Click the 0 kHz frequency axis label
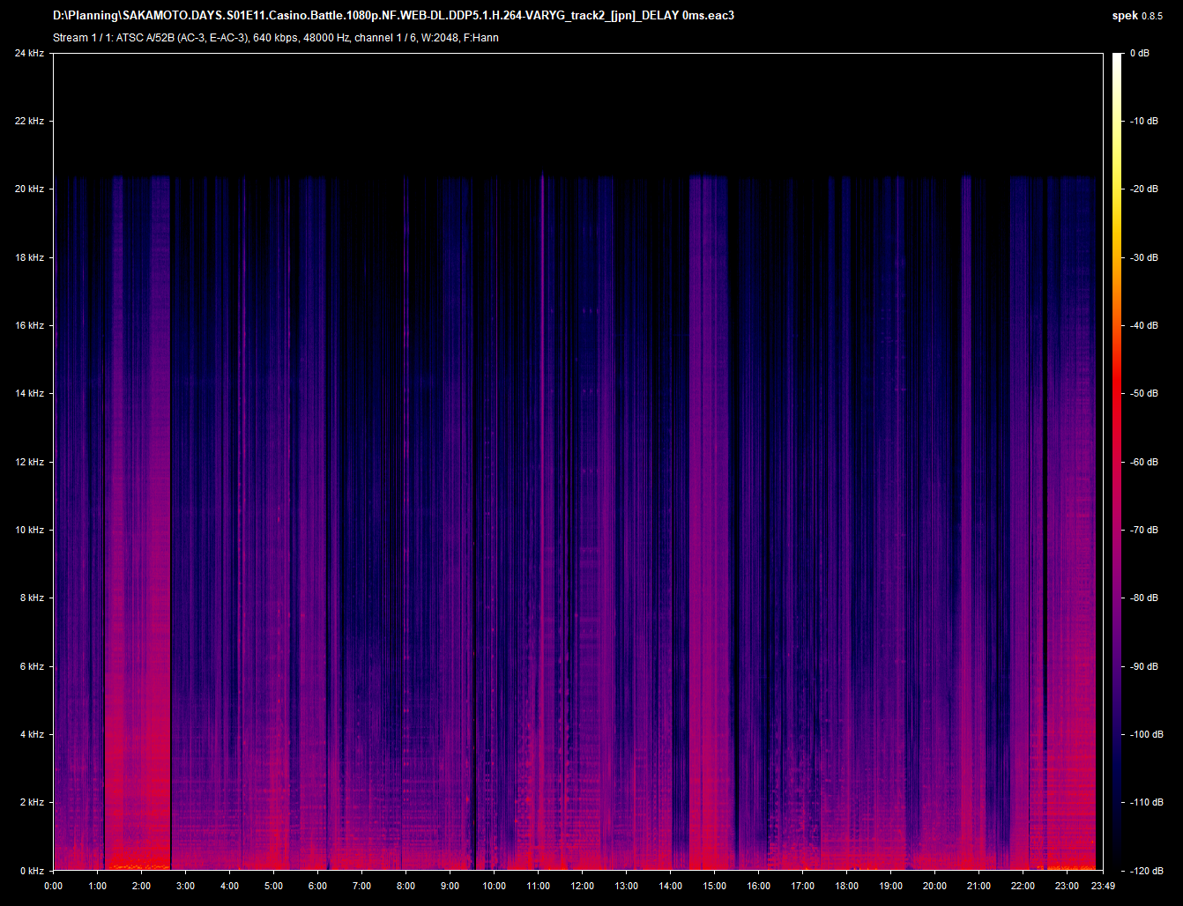Screen dimensions: 1183x906 32,871
